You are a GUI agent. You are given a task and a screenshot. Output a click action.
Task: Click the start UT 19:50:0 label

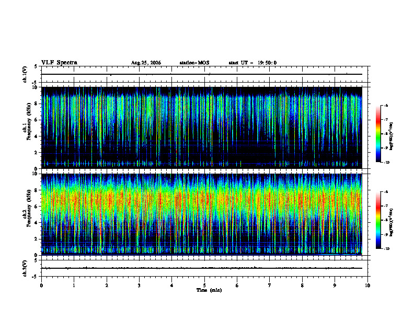[x=252, y=63]
